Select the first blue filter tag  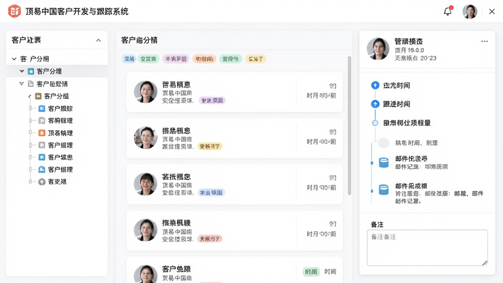pos(129,59)
